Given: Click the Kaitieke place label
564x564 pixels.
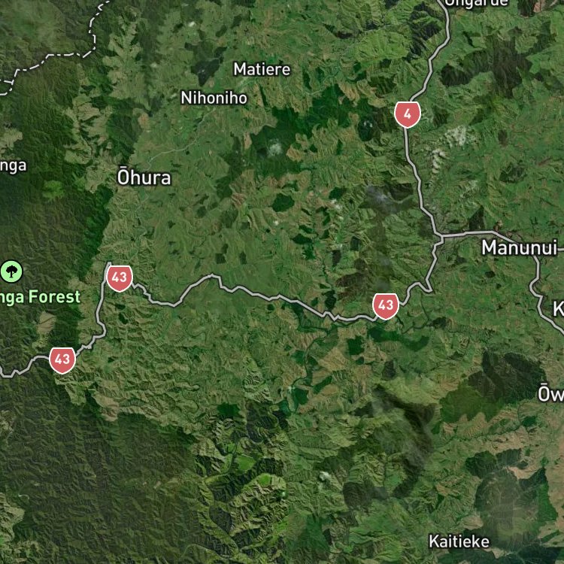Looking at the screenshot, I should pyautogui.click(x=459, y=541).
